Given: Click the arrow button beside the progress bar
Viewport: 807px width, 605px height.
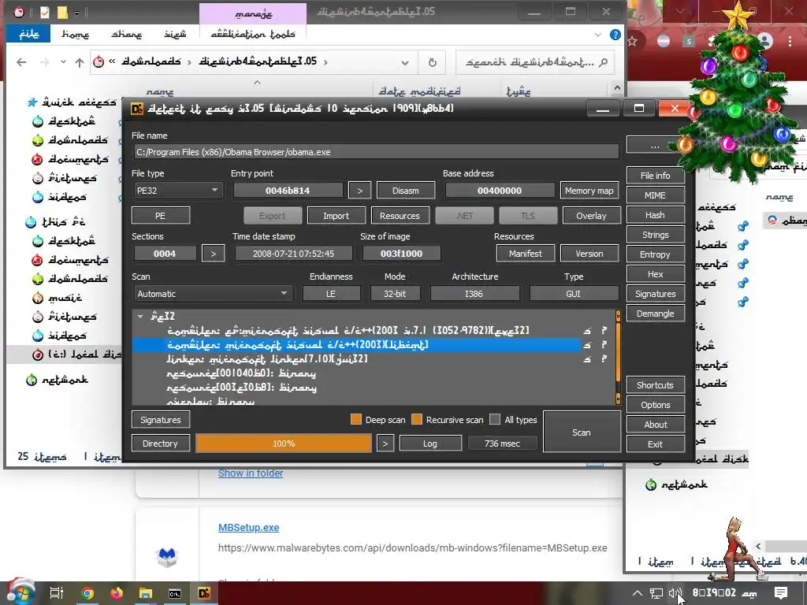Looking at the screenshot, I should (385, 444).
